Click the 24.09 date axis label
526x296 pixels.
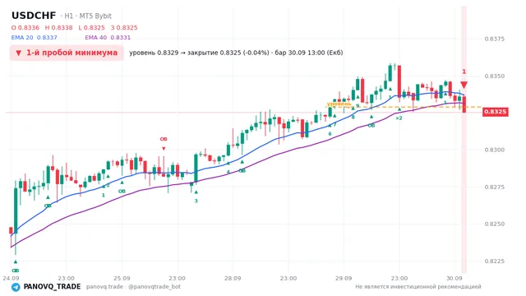click(11, 278)
